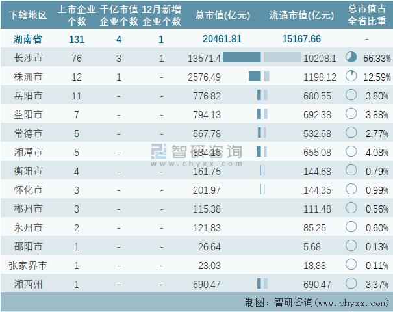Click the pie icon in the 株洲市 row
This screenshot has height=312, width=393.
click(351, 77)
